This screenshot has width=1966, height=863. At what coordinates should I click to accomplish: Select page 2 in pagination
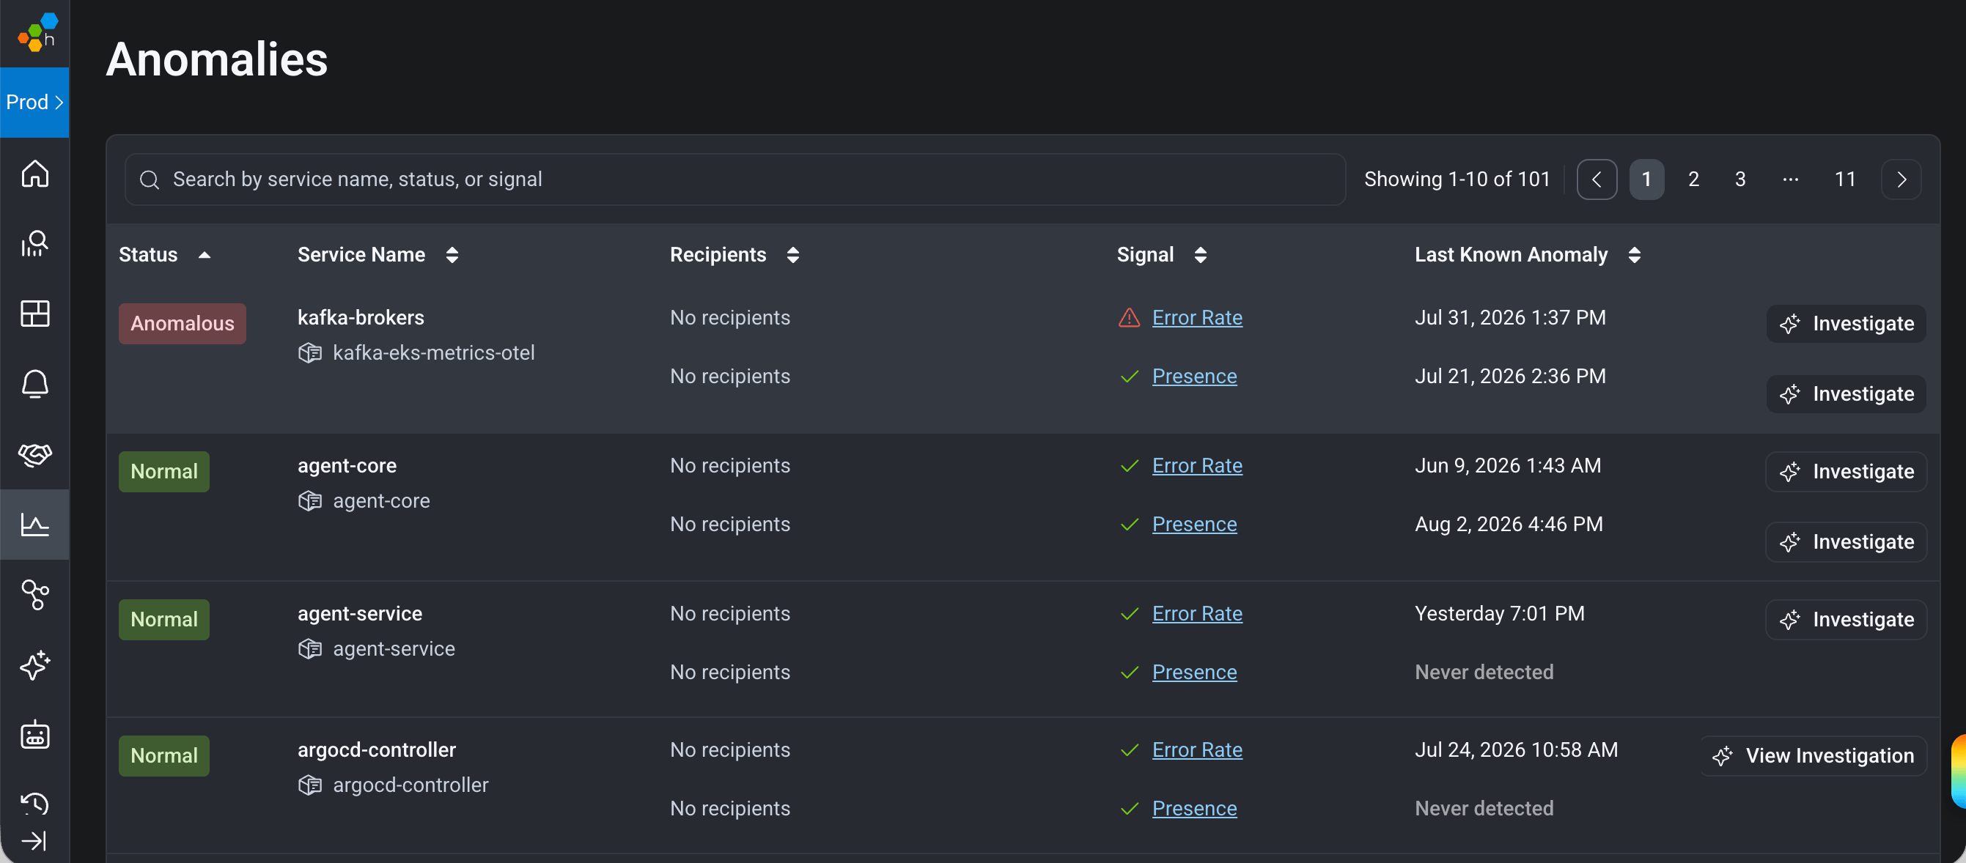[1693, 179]
